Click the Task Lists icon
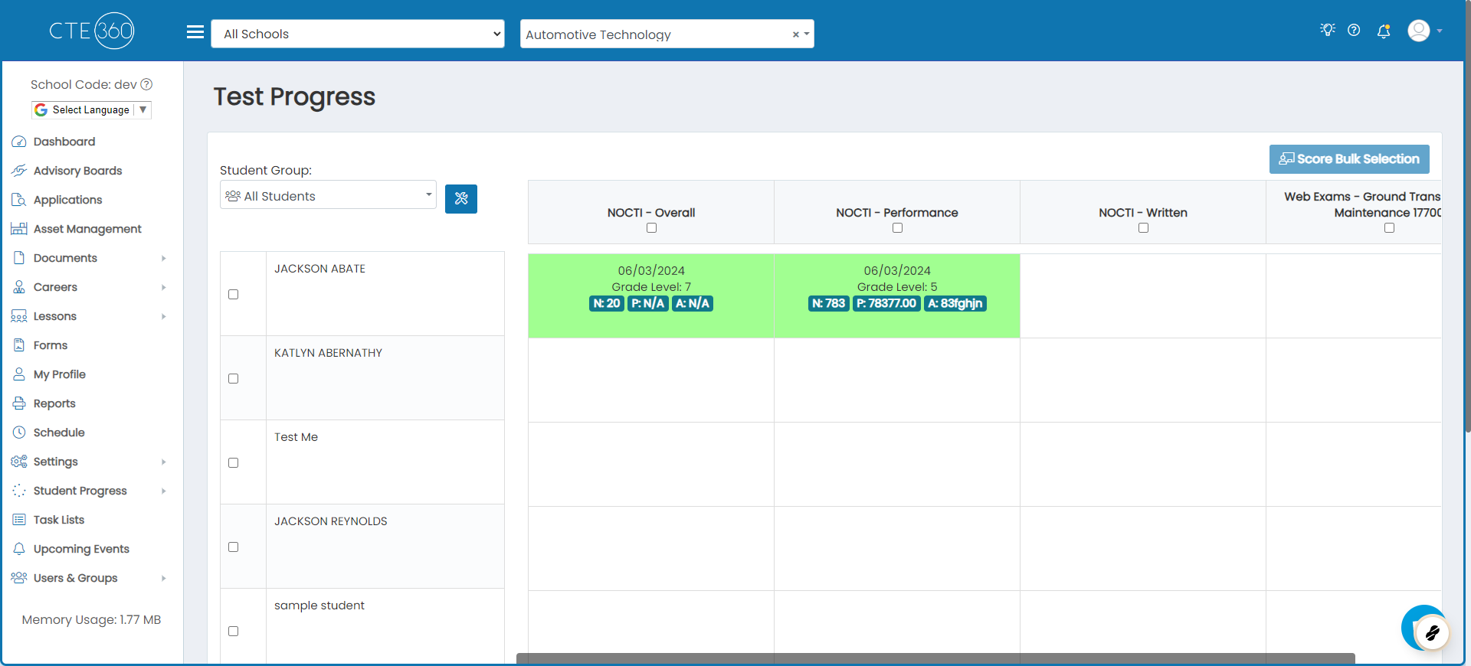The image size is (1471, 666). [x=19, y=520]
